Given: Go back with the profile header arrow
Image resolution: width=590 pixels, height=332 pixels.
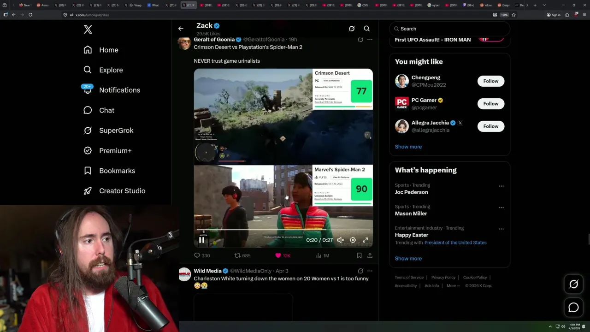Looking at the screenshot, I should [x=181, y=29].
